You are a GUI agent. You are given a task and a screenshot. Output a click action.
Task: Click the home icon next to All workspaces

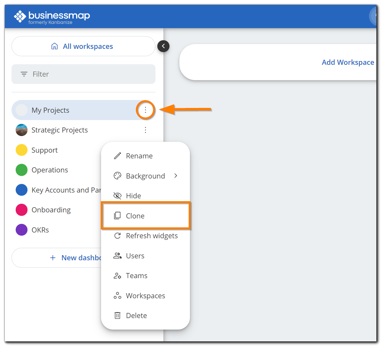[x=54, y=46]
